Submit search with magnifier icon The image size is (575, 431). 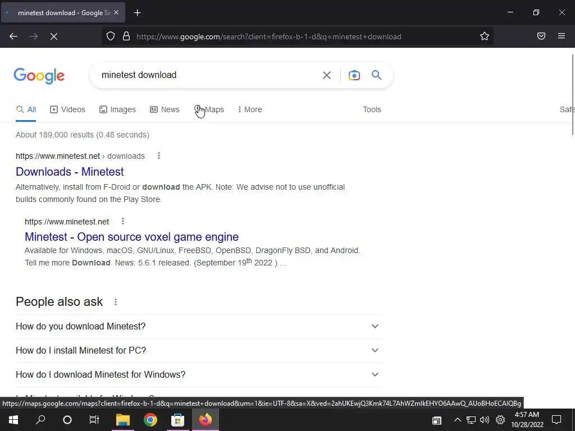point(376,75)
